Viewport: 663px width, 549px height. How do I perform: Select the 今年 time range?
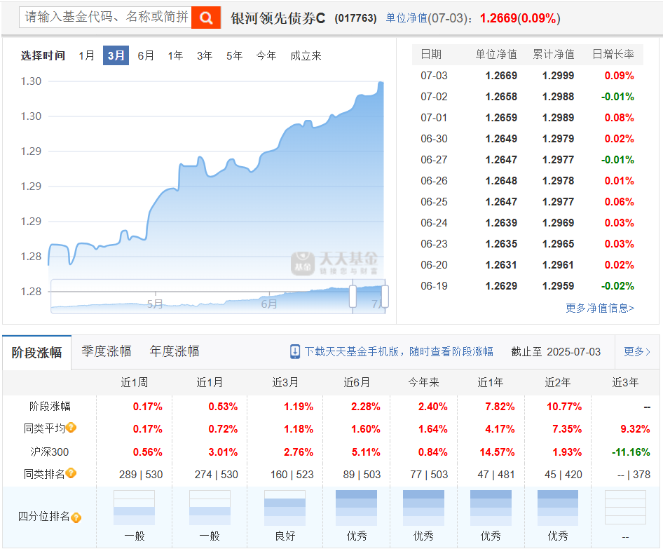(x=266, y=55)
